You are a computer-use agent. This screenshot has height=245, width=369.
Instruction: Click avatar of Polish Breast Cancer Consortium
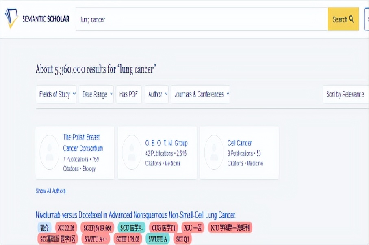[50, 152]
